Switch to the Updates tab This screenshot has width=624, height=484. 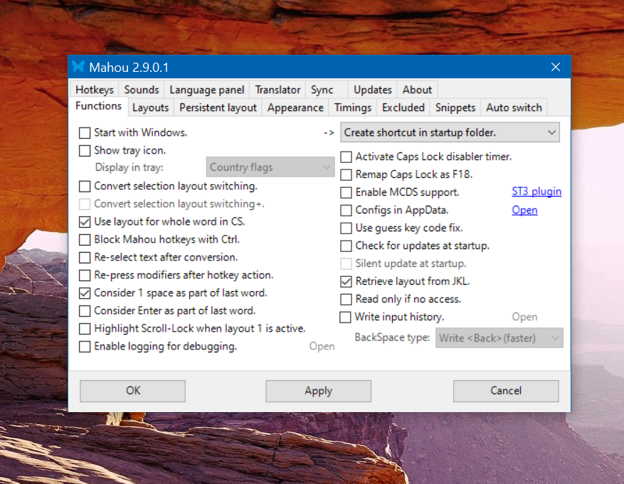pos(373,90)
